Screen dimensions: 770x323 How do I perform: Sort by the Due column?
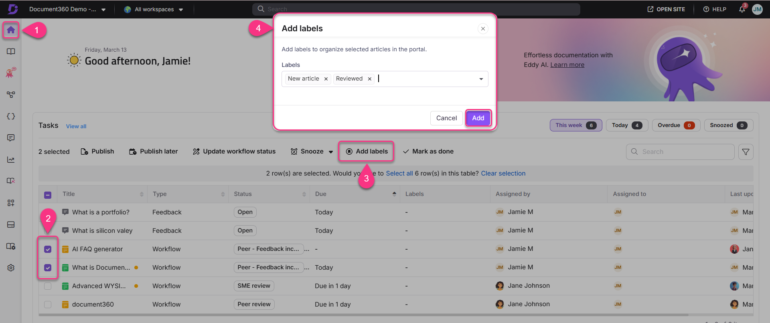click(394, 194)
